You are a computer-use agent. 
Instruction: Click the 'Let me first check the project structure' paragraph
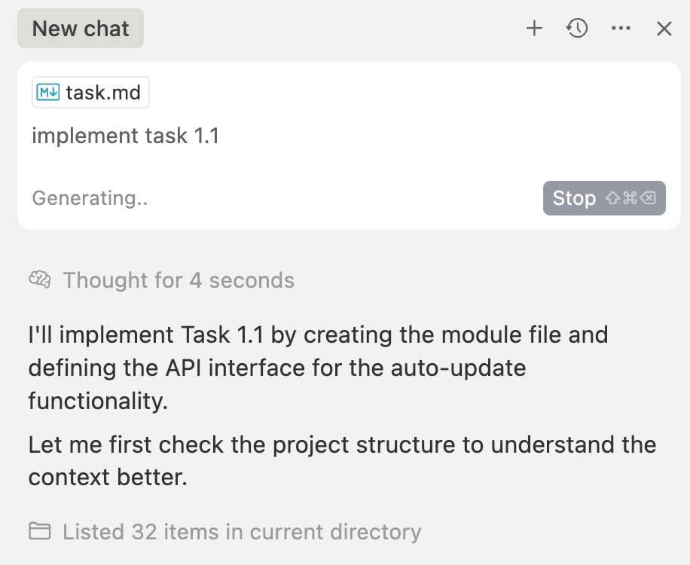point(341,444)
